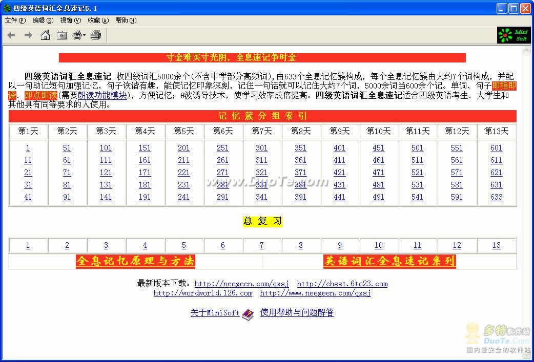534x362 pixels.
Task: Open review link 8 under 总复习
Action: tap(300, 245)
